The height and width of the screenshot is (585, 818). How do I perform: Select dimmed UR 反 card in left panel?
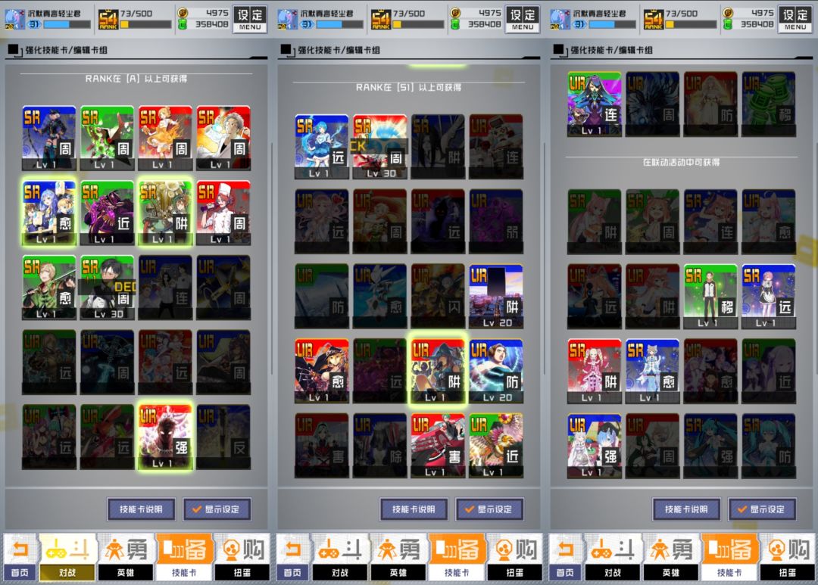point(223,437)
